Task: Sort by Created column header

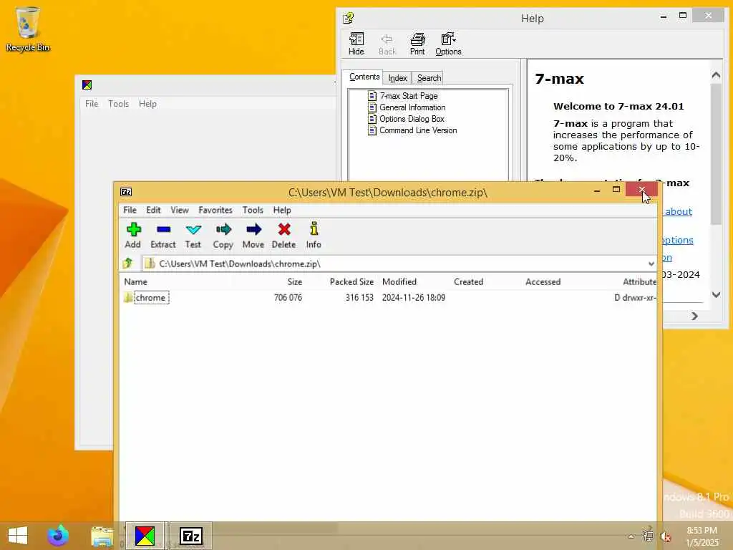Action: (x=468, y=281)
